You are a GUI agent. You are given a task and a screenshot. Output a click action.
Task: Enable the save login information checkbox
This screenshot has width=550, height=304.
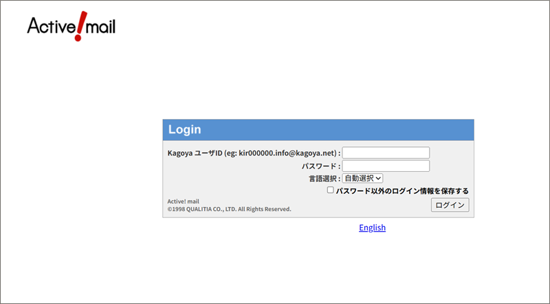[331, 190]
